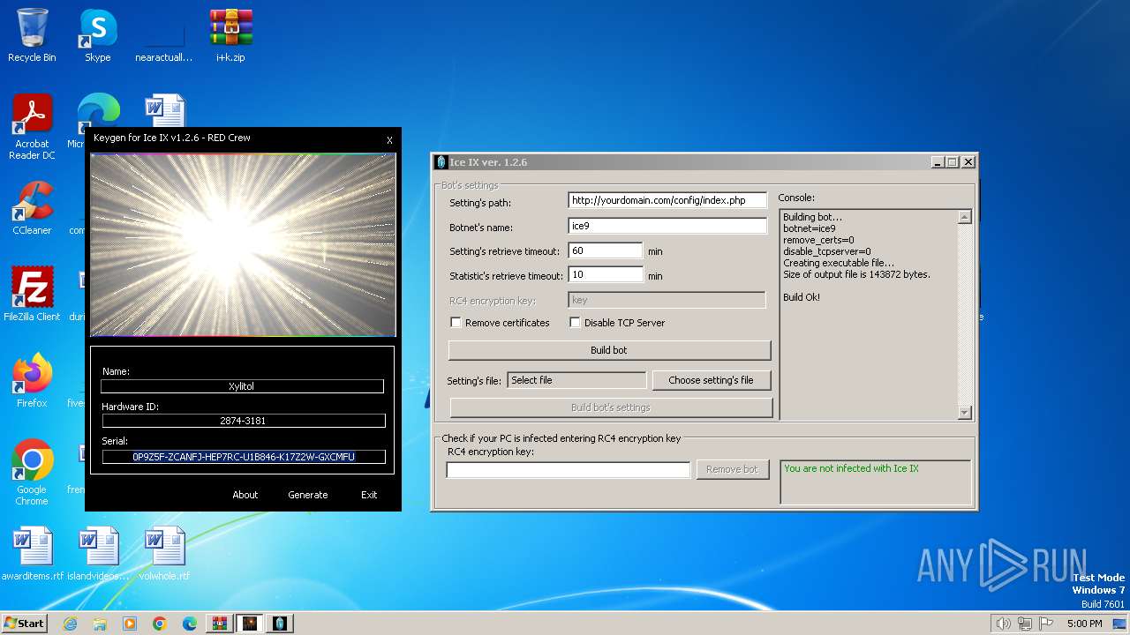1130x635 pixels.
Task: Focus the bottom RC4 encryption key field
Action: pos(569,470)
